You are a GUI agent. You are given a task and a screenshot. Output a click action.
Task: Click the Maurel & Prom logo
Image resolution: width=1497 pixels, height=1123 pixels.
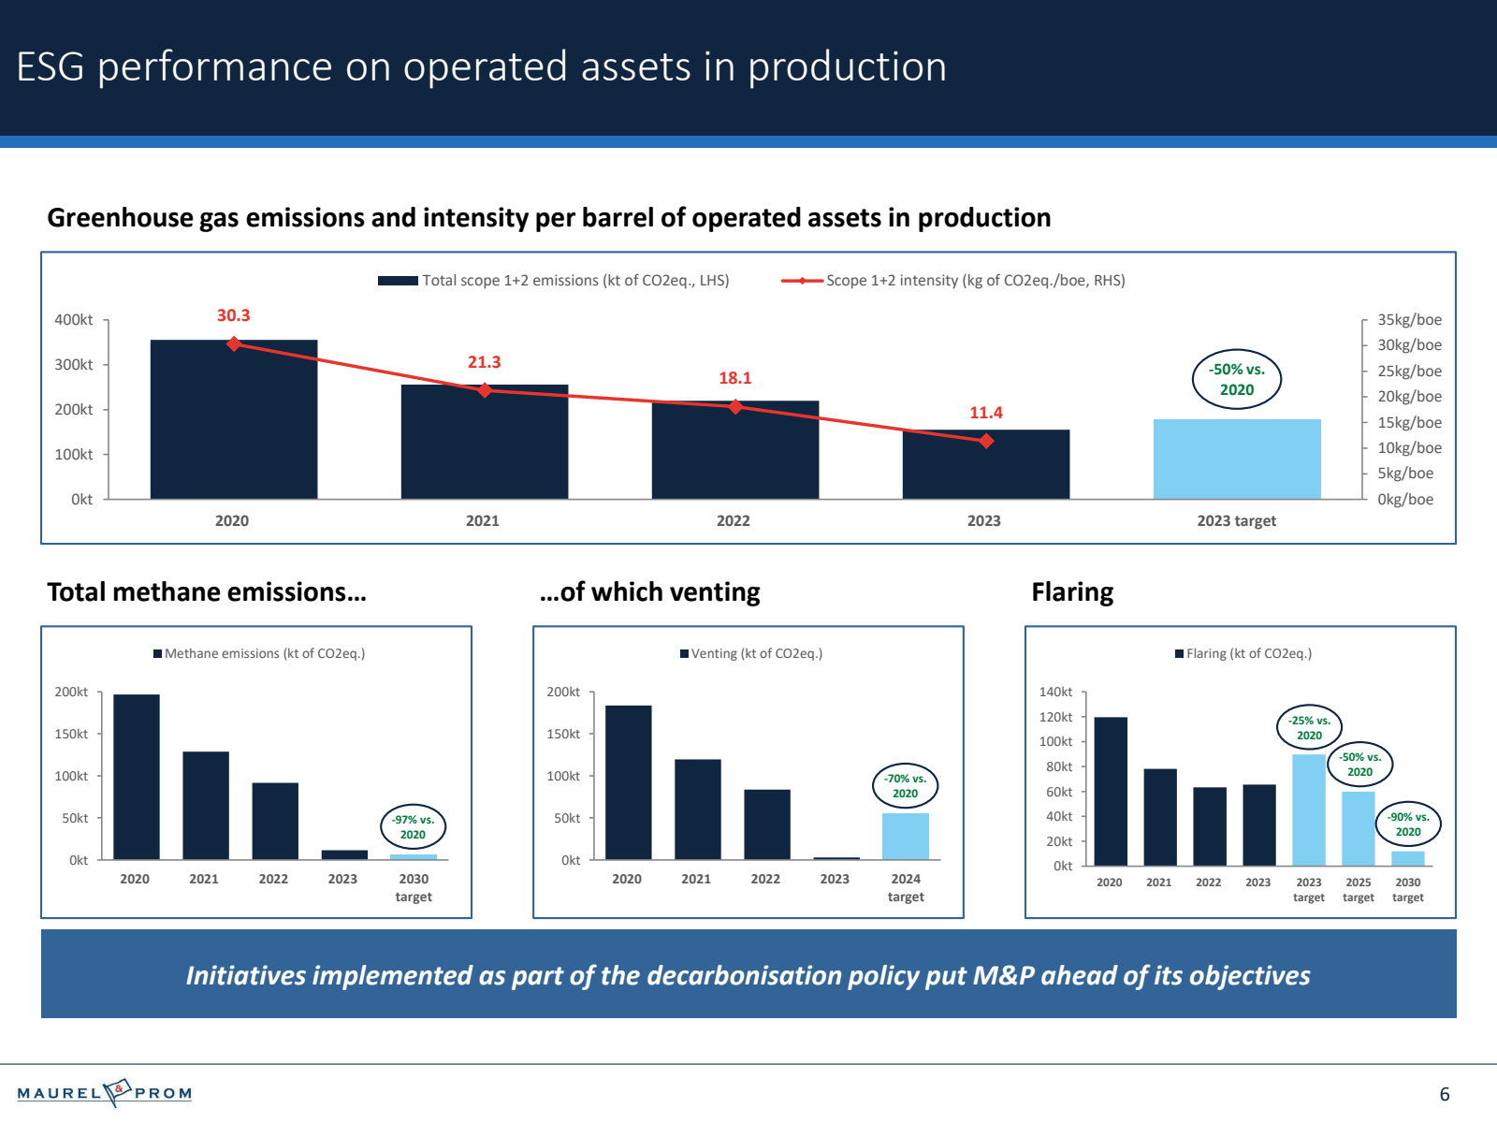[x=105, y=1092]
